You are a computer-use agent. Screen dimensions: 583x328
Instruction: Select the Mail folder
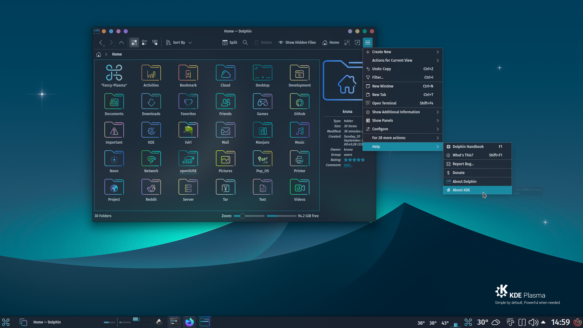coord(225,133)
